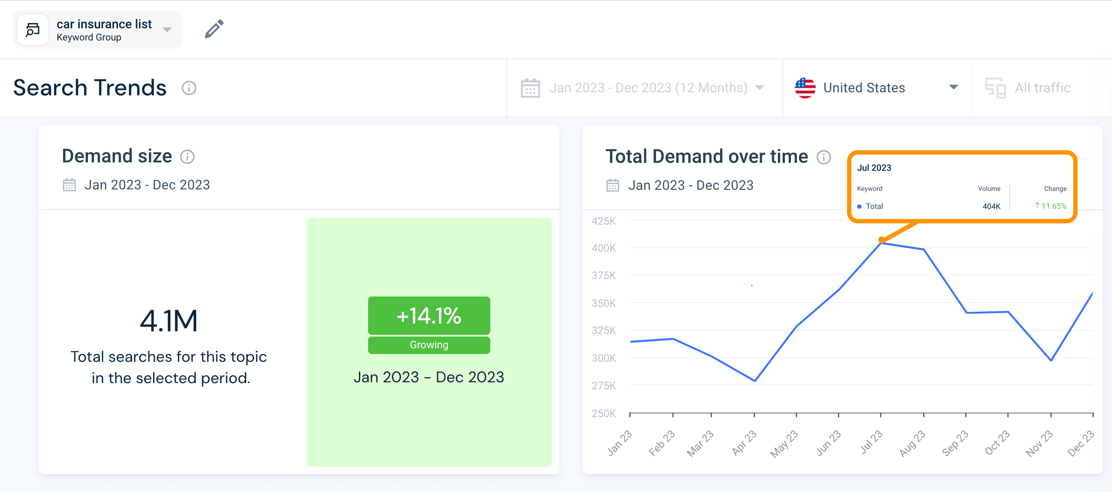Screen dimensions: 1112x492
Task: Click the calendar icon beside Jan 2023 - Dec 2023 in Demand size
Action: (x=70, y=185)
